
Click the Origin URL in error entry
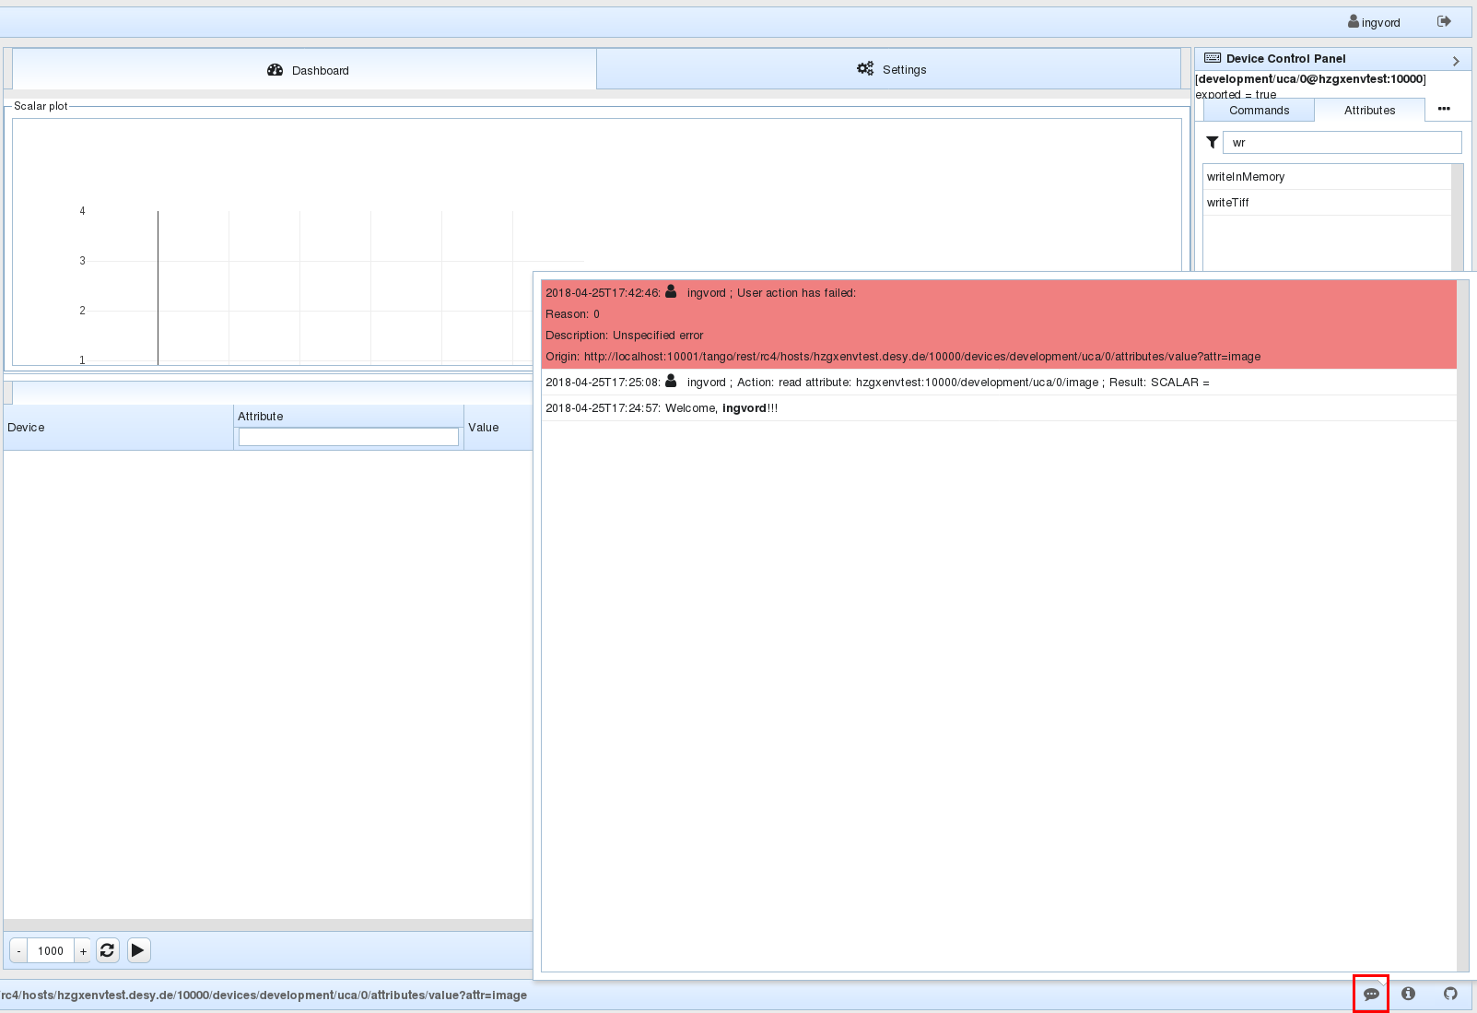pyautogui.click(x=922, y=357)
